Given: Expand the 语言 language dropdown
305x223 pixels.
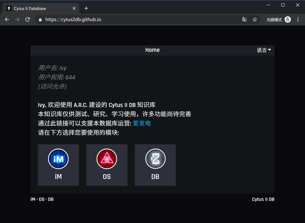Looking at the screenshot, I should click(x=264, y=50).
